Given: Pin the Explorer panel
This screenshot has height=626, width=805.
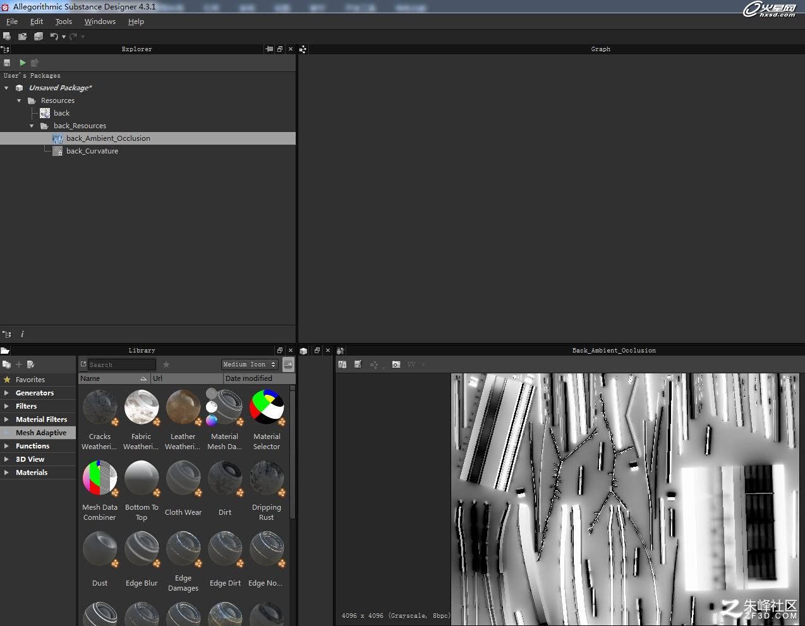Looking at the screenshot, I should [x=270, y=49].
